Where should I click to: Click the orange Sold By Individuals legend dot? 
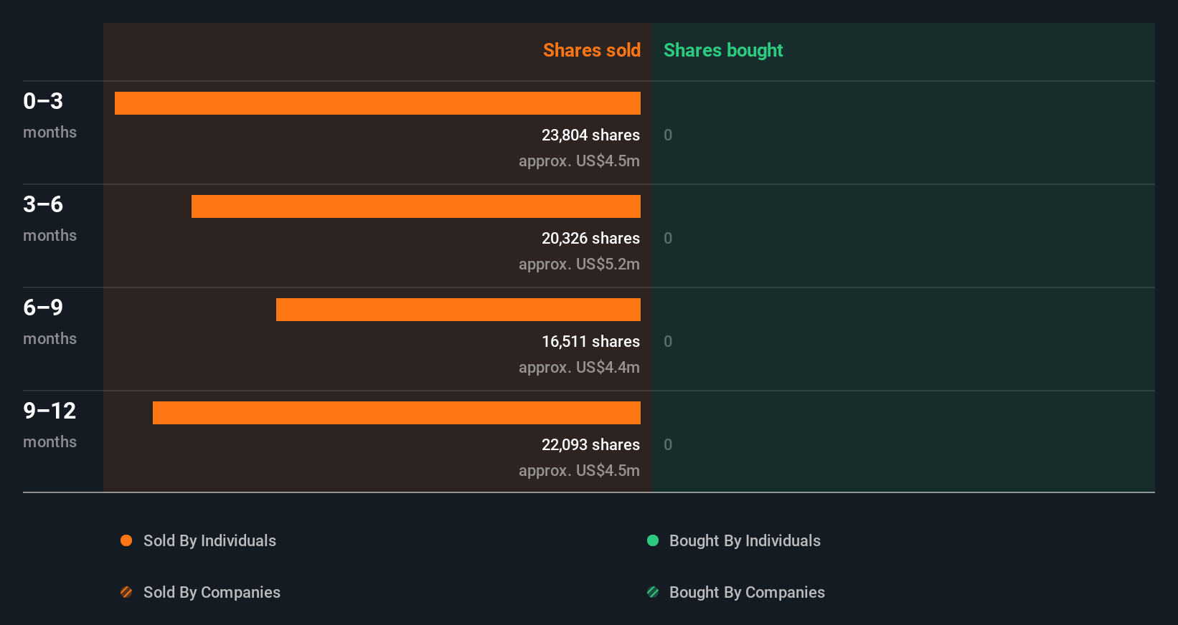[x=126, y=540]
